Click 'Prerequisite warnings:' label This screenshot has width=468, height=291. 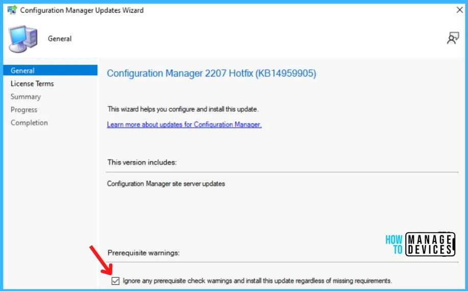pos(143,253)
